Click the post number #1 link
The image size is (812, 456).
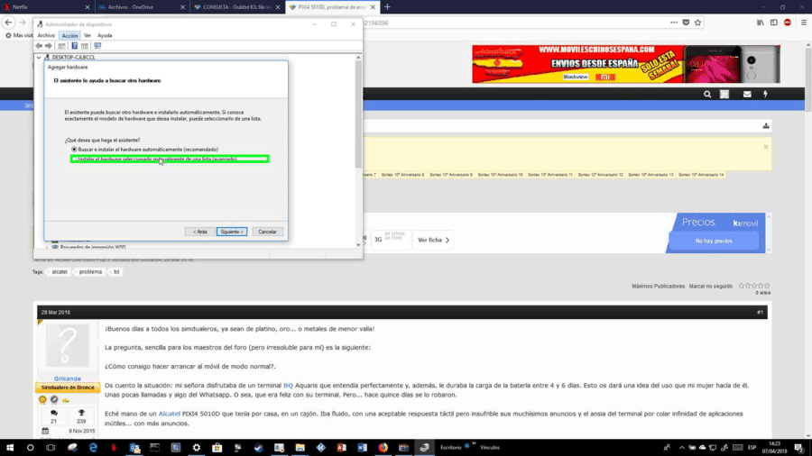(x=760, y=313)
